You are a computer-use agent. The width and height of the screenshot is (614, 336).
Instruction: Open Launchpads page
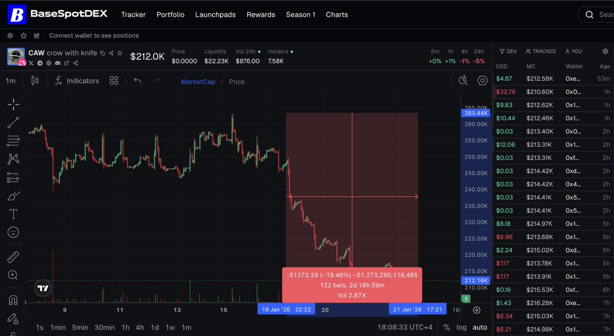point(215,14)
